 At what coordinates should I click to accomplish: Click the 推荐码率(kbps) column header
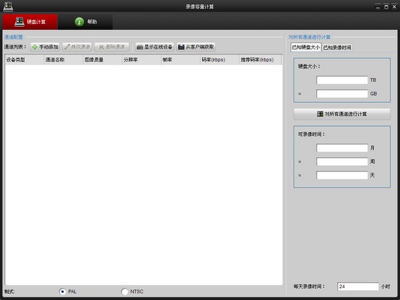click(x=261, y=60)
